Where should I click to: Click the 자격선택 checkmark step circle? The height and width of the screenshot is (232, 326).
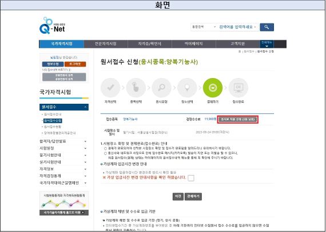click(x=110, y=88)
